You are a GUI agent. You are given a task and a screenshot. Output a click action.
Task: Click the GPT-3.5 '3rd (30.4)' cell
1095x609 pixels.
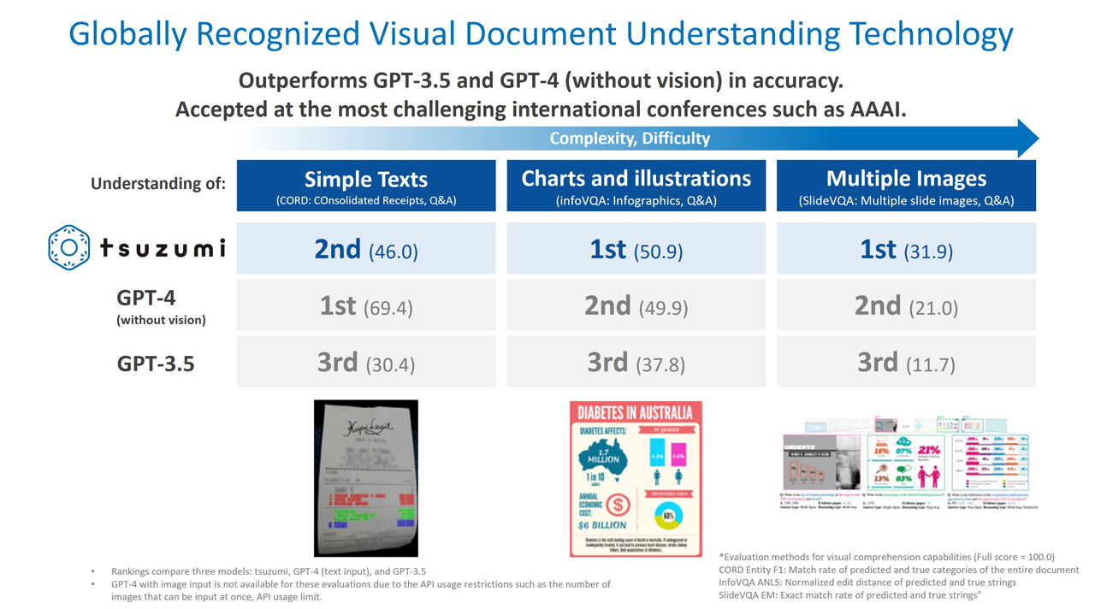point(366,362)
